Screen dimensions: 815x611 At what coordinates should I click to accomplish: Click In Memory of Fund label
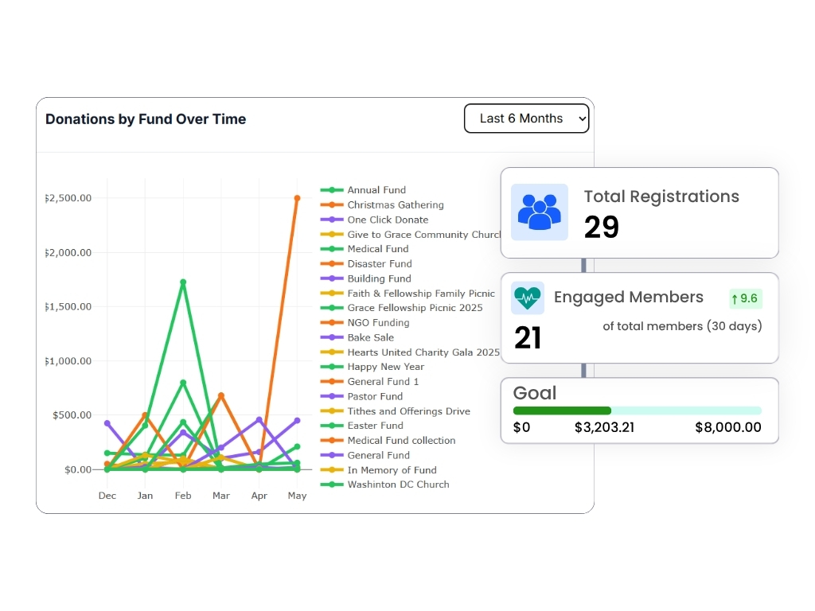(x=392, y=470)
